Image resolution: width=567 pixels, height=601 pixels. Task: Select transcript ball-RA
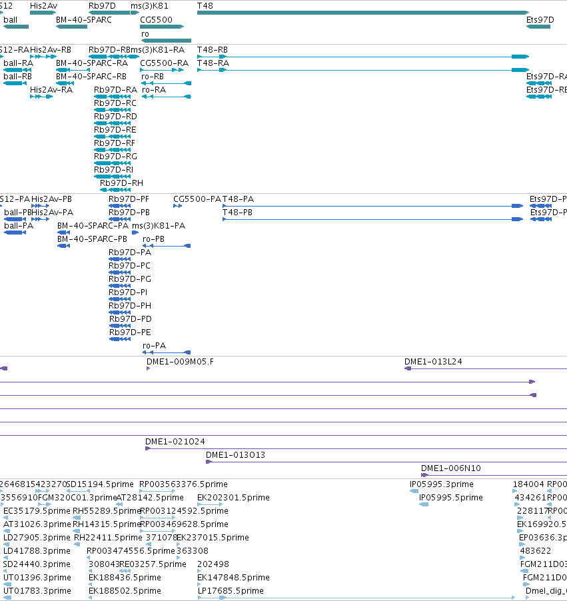pos(17,70)
